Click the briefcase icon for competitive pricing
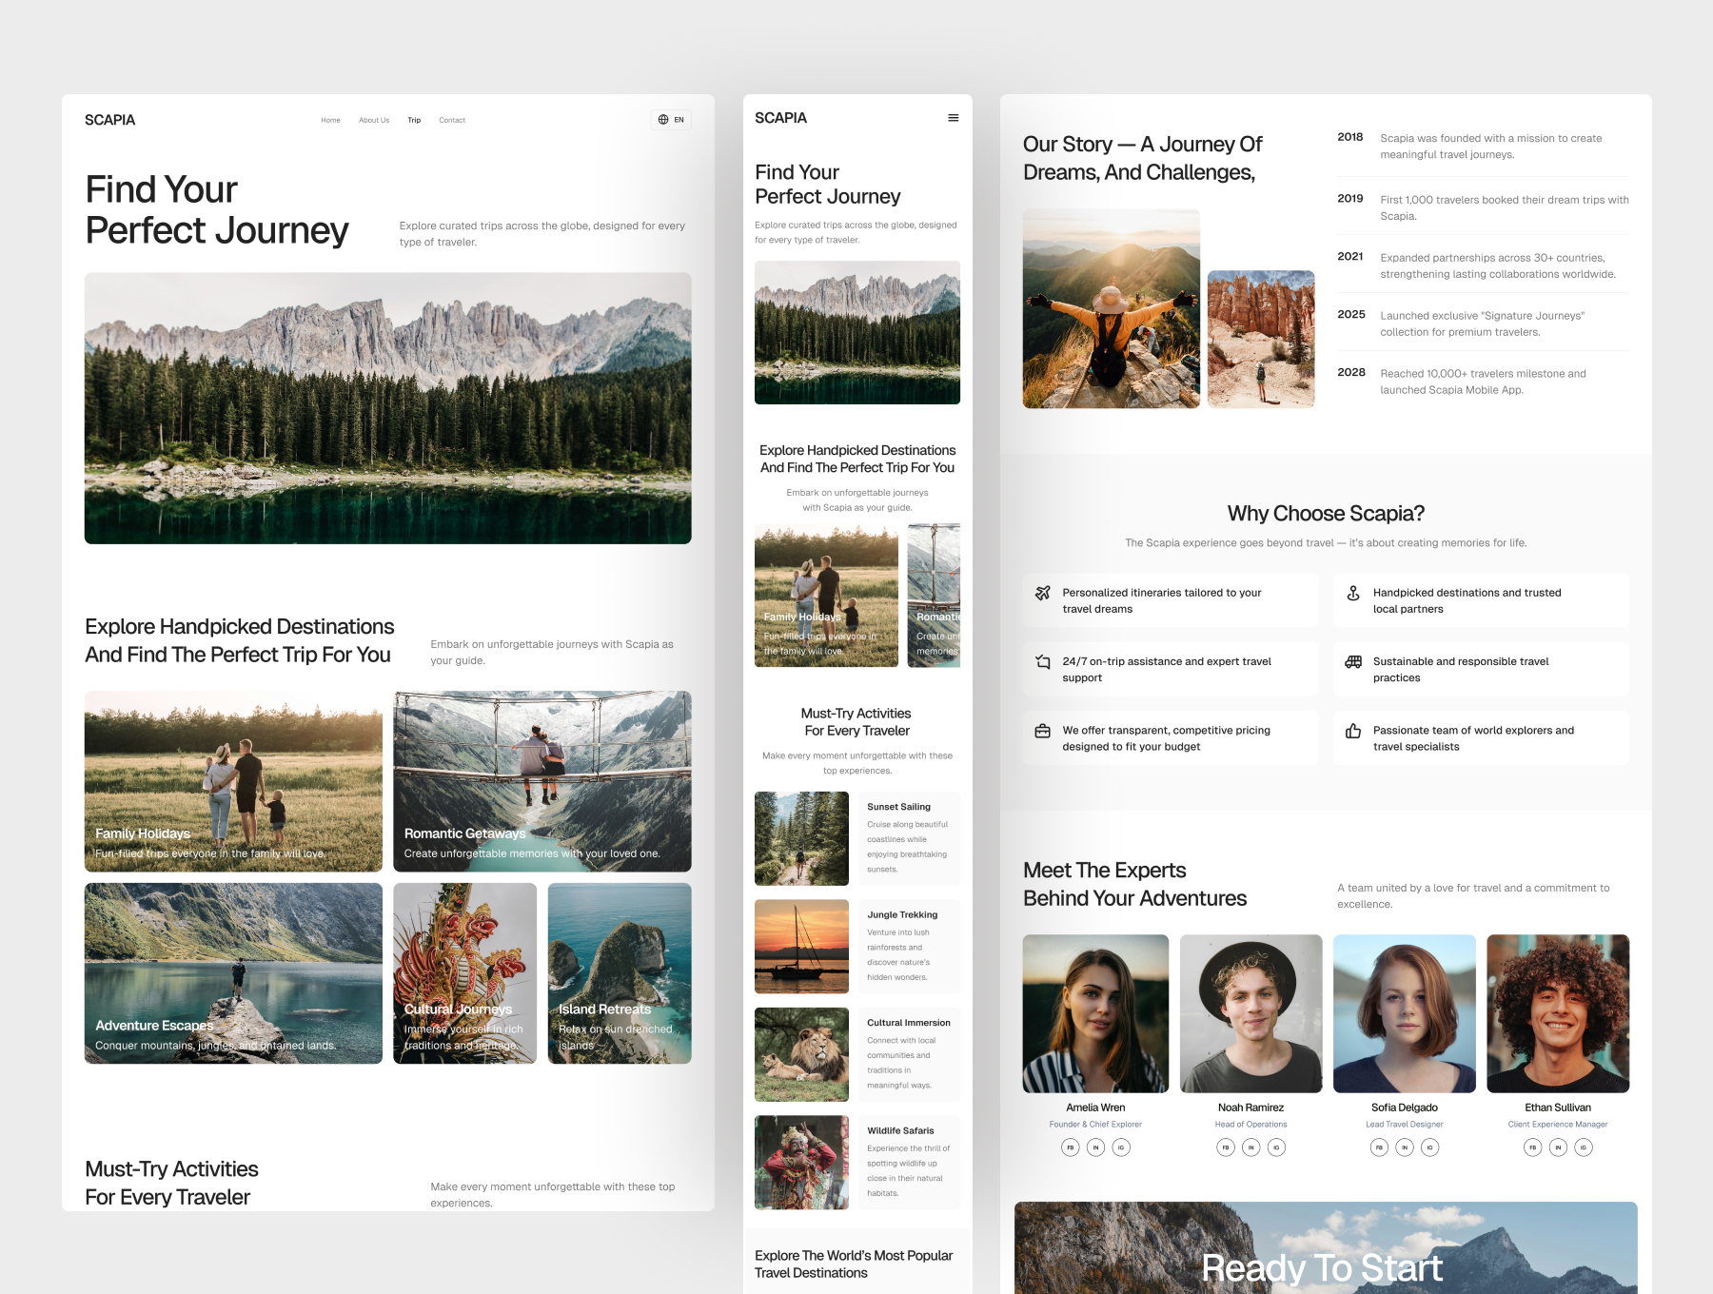Screen dimensions: 1713x1294 1043,731
